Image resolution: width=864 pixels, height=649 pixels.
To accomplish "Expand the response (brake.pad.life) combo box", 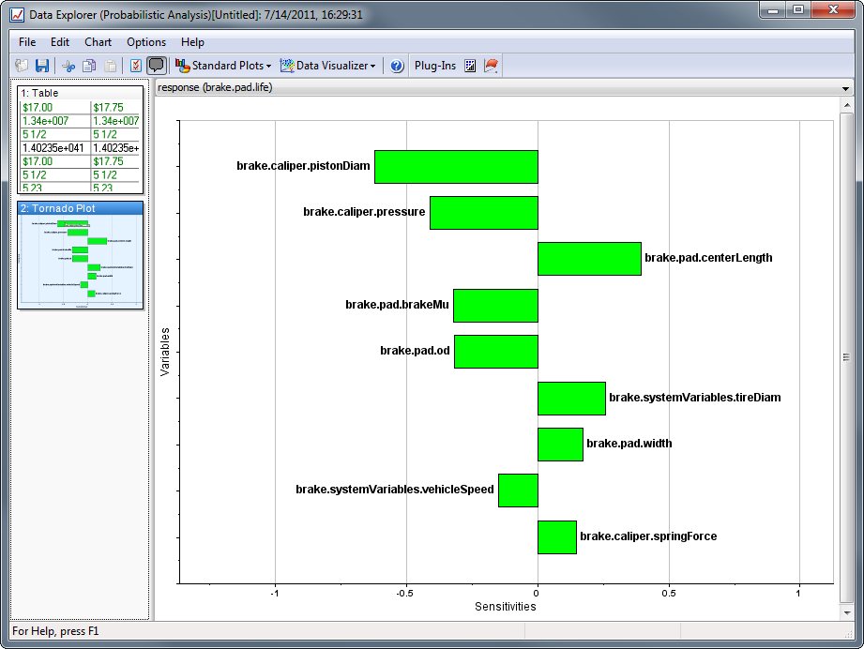I will point(846,88).
